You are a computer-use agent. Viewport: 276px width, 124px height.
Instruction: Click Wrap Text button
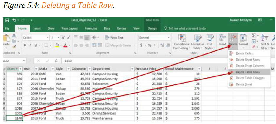[x=114, y=37]
